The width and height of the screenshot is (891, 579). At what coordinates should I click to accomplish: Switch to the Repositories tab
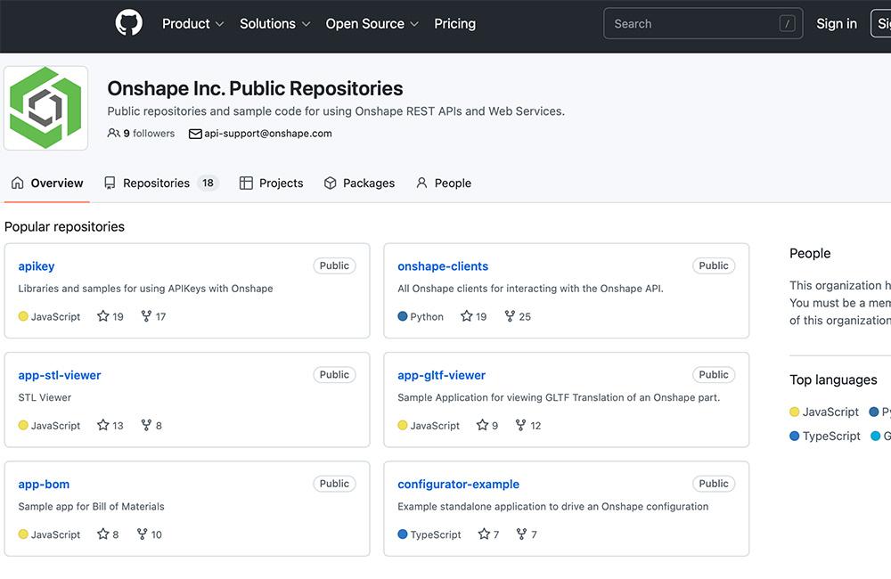(x=158, y=183)
